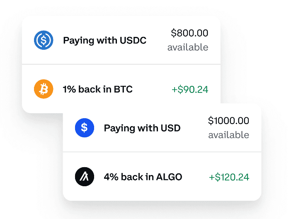Open the USDC payment method row

121,40
